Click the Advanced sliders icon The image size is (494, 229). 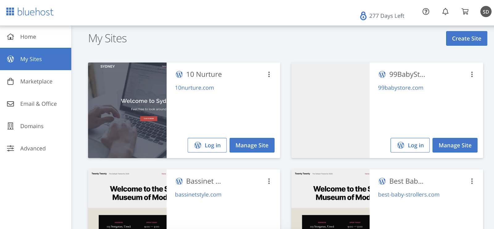point(10,148)
